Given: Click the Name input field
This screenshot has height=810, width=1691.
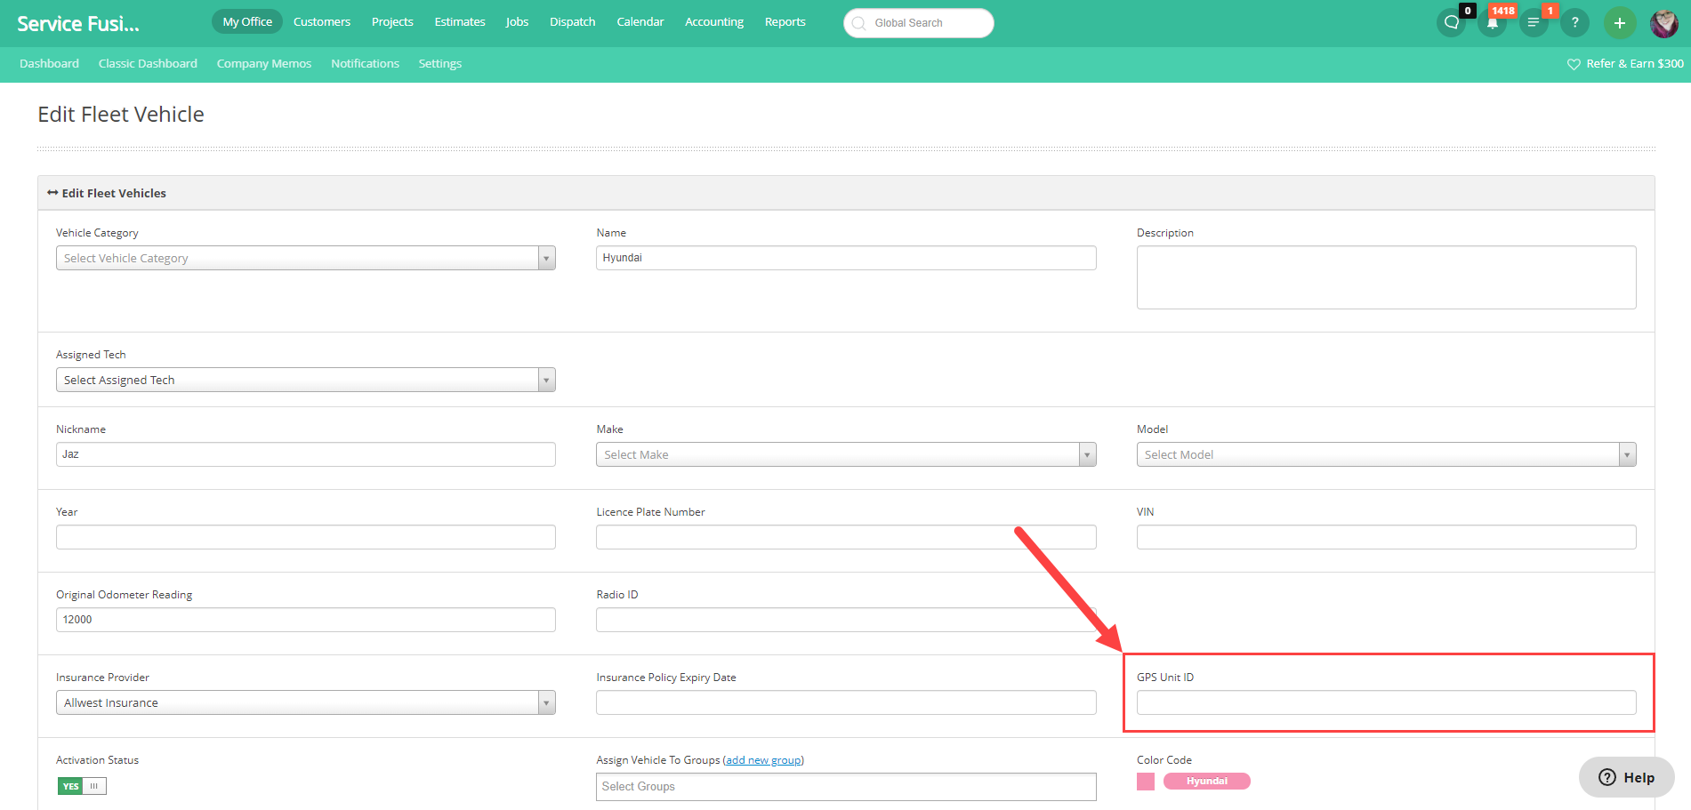Looking at the screenshot, I should tap(846, 258).
